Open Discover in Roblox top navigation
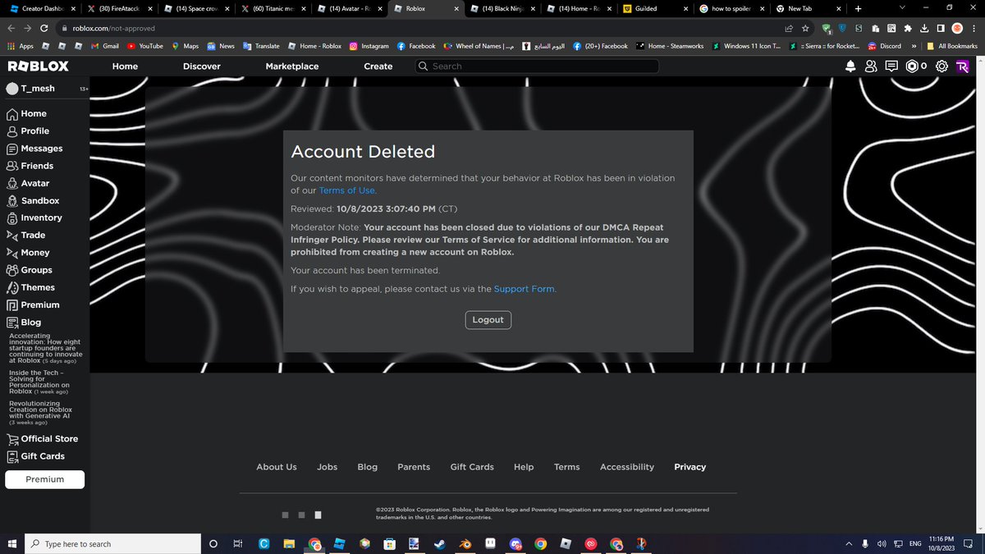The width and height of the screenshot is (985, 554). pos(201,66)
